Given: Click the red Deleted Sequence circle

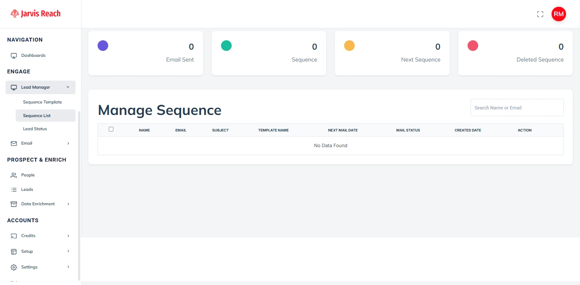Looking at the screenshot, I should pos(473,45).
